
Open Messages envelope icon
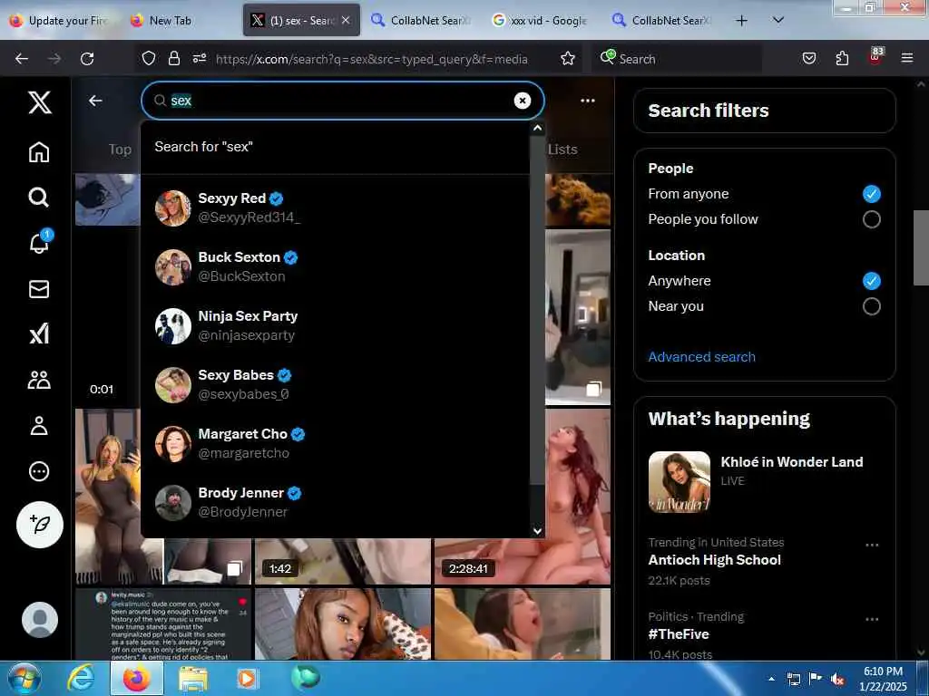(39, 289)
